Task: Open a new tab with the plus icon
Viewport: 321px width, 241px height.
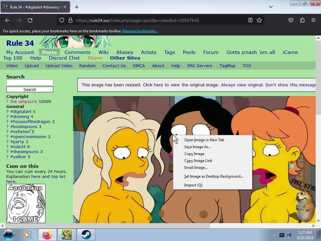Action: [x=76, y=7]
